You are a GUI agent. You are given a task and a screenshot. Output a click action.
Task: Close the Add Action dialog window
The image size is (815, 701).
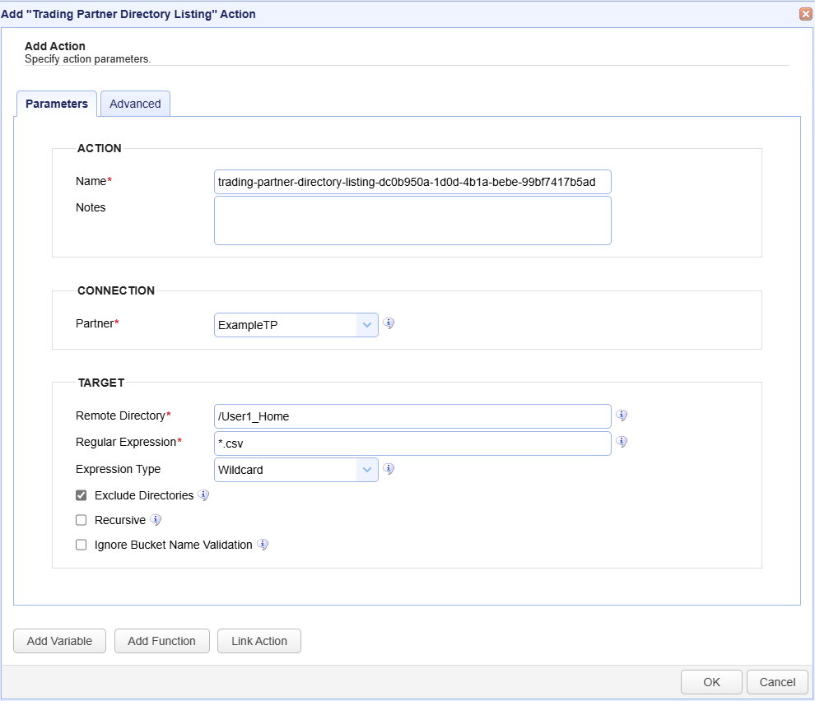pos(805,14)
